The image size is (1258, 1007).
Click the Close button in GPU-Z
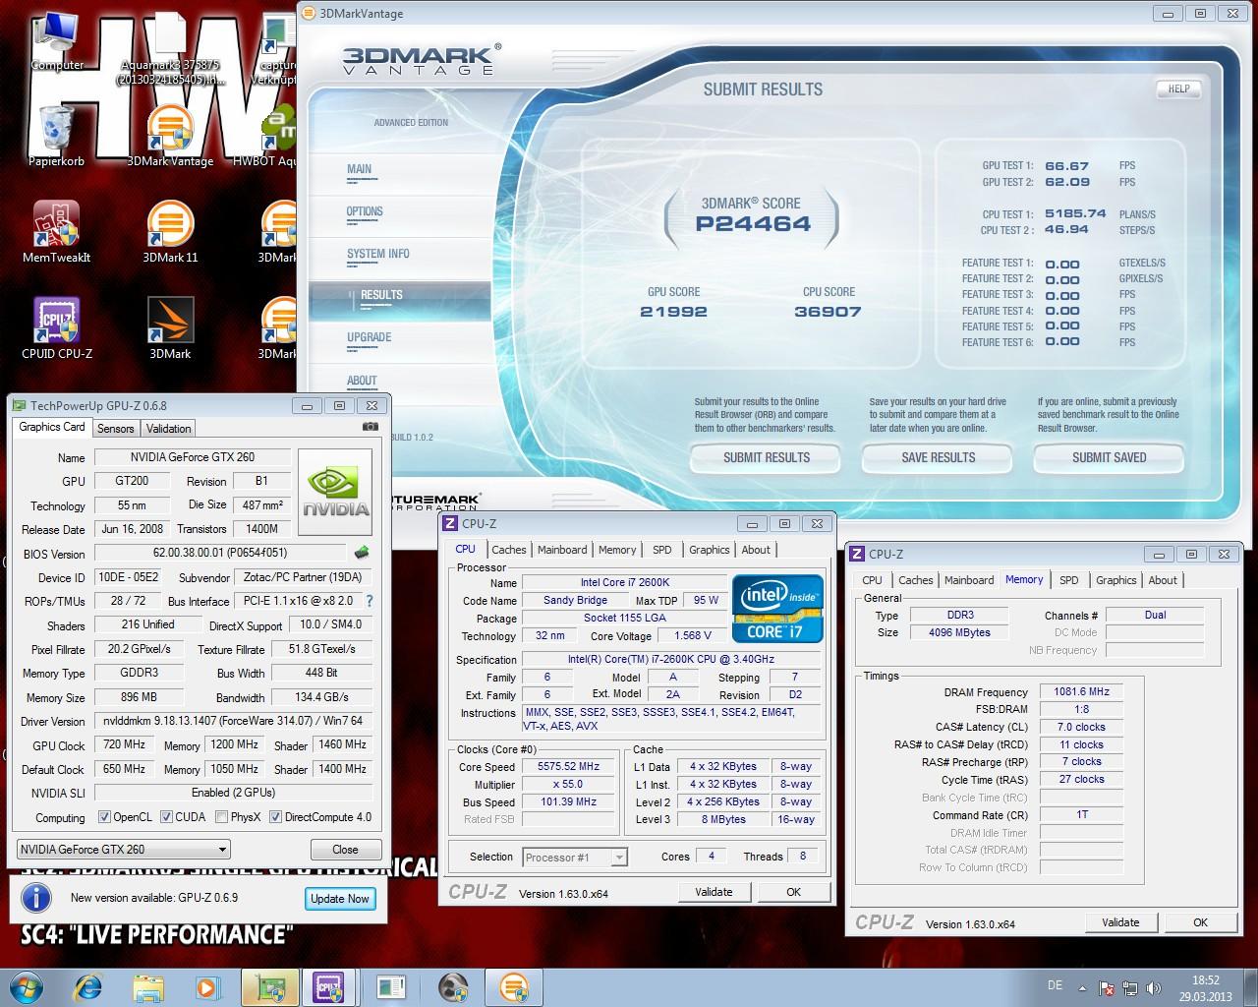pos(345,850)
